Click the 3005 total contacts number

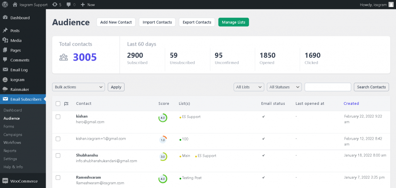point(85,57)
